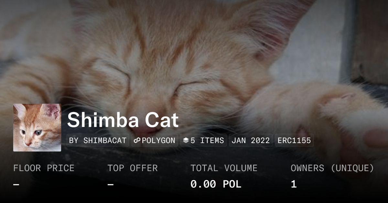Select the 0.00 POL volume value

(x=216, y=184)
